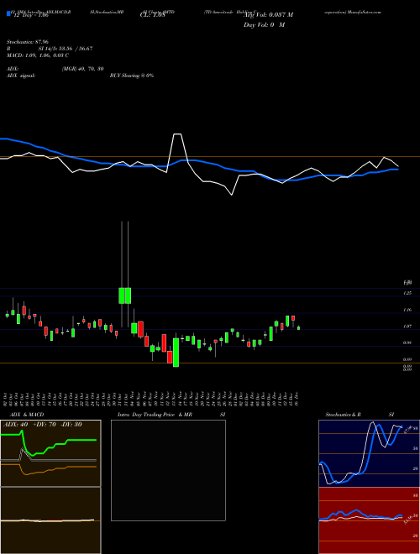
Task: Click the 1.16 price axis label
Action: coord(407,310)
